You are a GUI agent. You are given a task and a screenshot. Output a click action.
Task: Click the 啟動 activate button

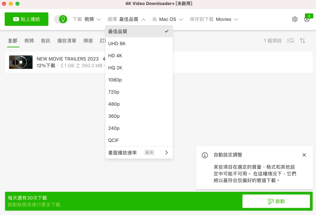click(276, 201)
